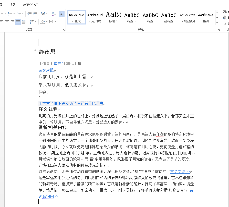Apply the 无间隔 style
Image resolution: width=229 pixels, height=207 pixels.
click(95, 17)
